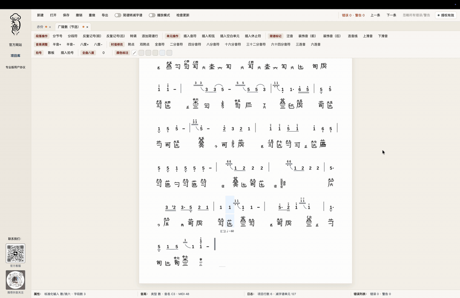Set duration to 全音符
The image size is (460, 298).
point(160,45)
